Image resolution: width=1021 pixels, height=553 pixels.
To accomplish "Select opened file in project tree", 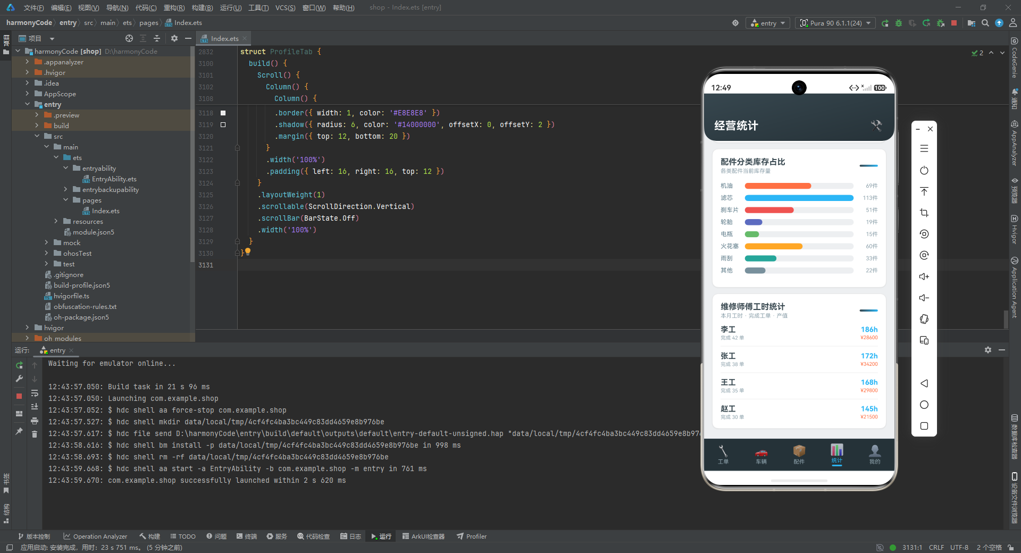I will 129,38.
